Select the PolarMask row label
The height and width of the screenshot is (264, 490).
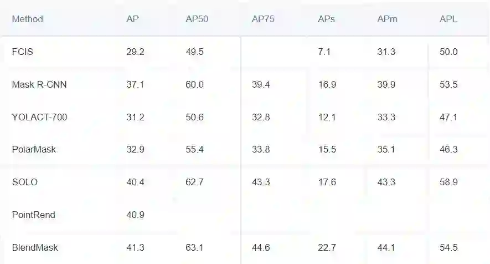click(34, 149)
